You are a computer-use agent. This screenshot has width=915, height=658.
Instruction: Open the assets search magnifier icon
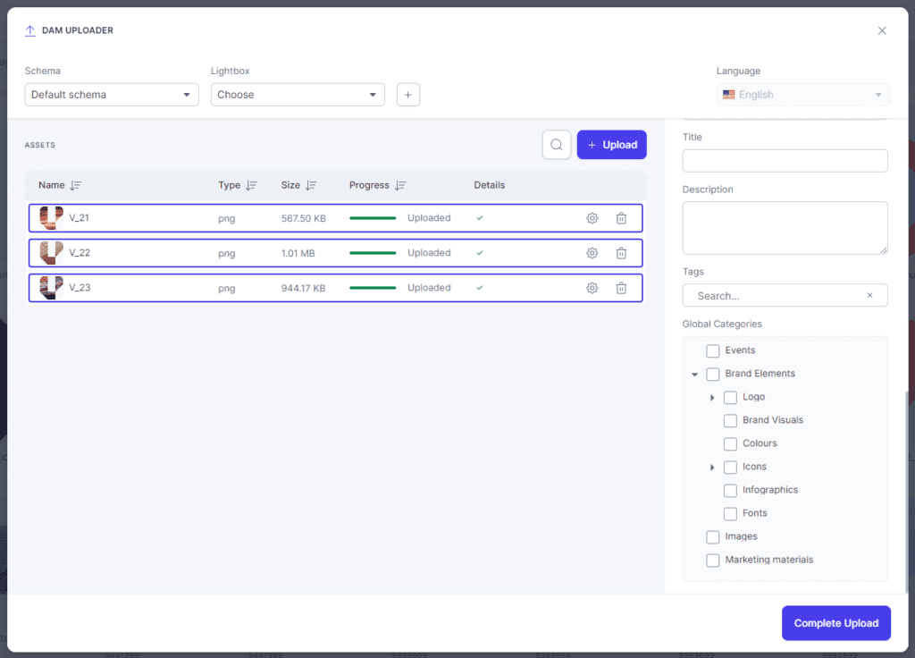tap(556, 145)
